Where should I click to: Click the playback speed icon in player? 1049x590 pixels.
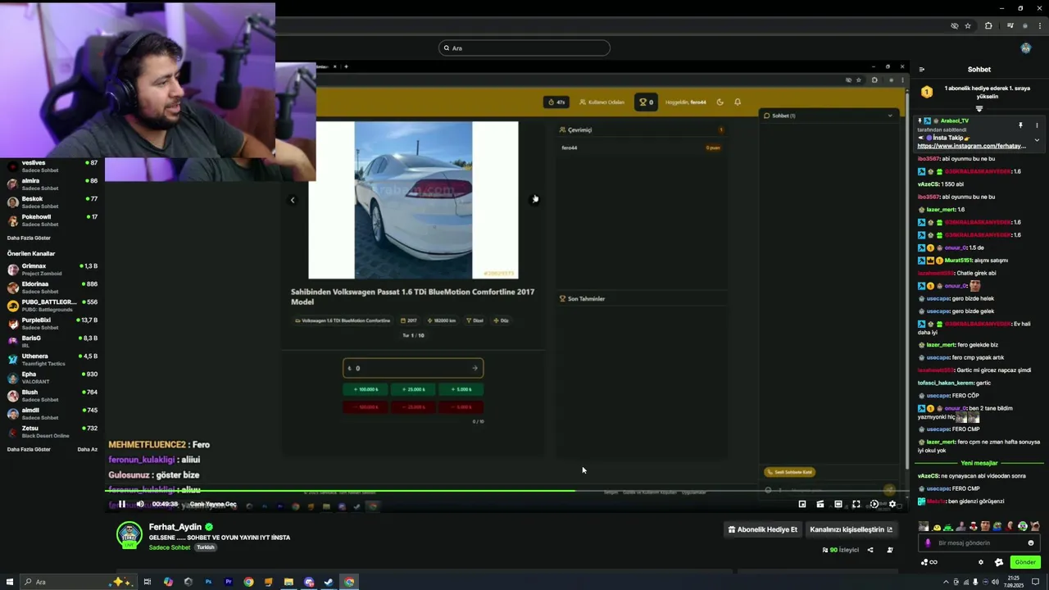pos(874,505)
